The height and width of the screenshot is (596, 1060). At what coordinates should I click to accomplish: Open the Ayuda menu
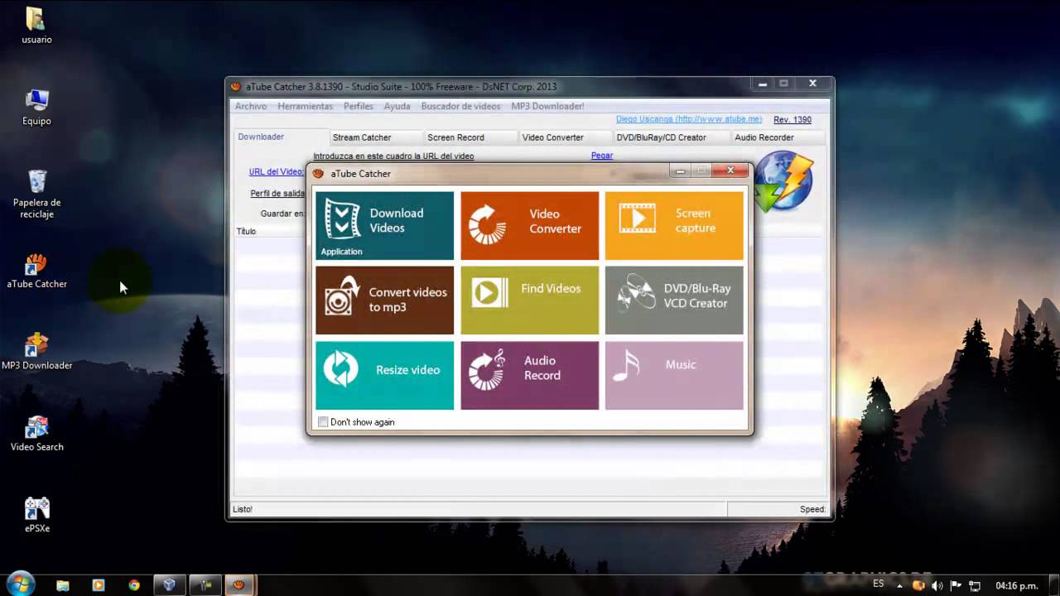(x=397, y=106)
